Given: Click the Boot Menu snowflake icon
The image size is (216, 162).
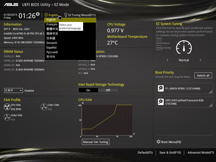Looking at the screenshot, I should (x=159, y=142).
